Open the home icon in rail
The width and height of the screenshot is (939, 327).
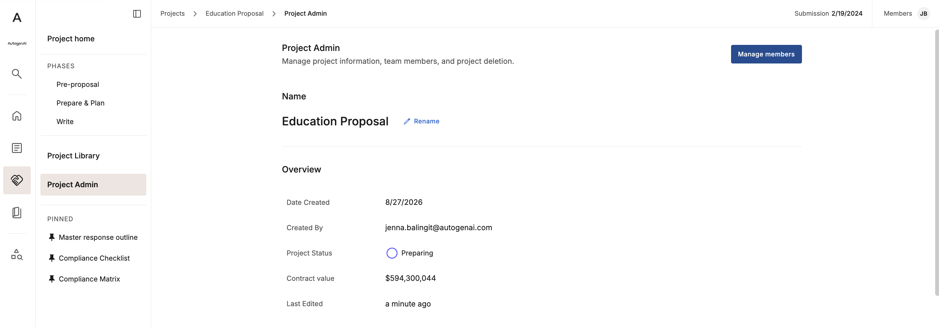click(17, 116)
